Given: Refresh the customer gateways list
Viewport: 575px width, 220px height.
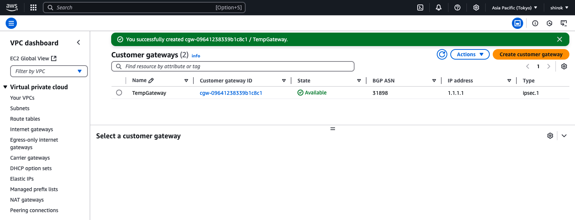Looking at the screenshot, I should point(442,54).
